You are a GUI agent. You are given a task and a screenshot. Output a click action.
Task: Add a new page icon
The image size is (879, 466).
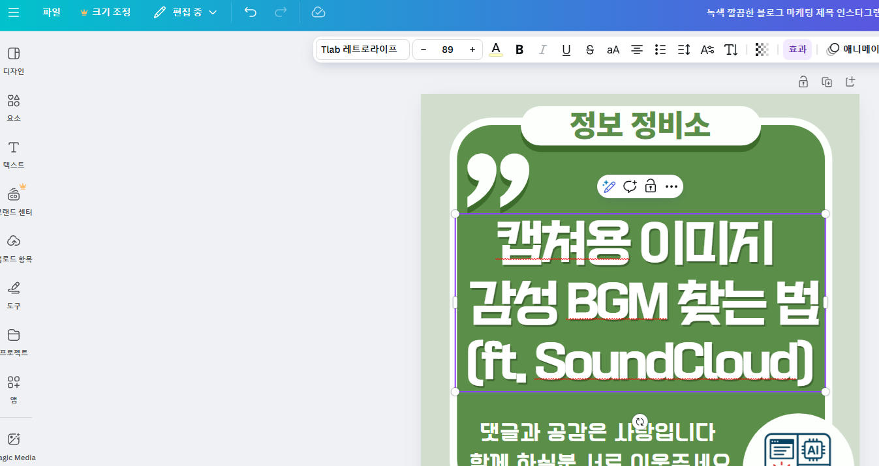(850, 81)
